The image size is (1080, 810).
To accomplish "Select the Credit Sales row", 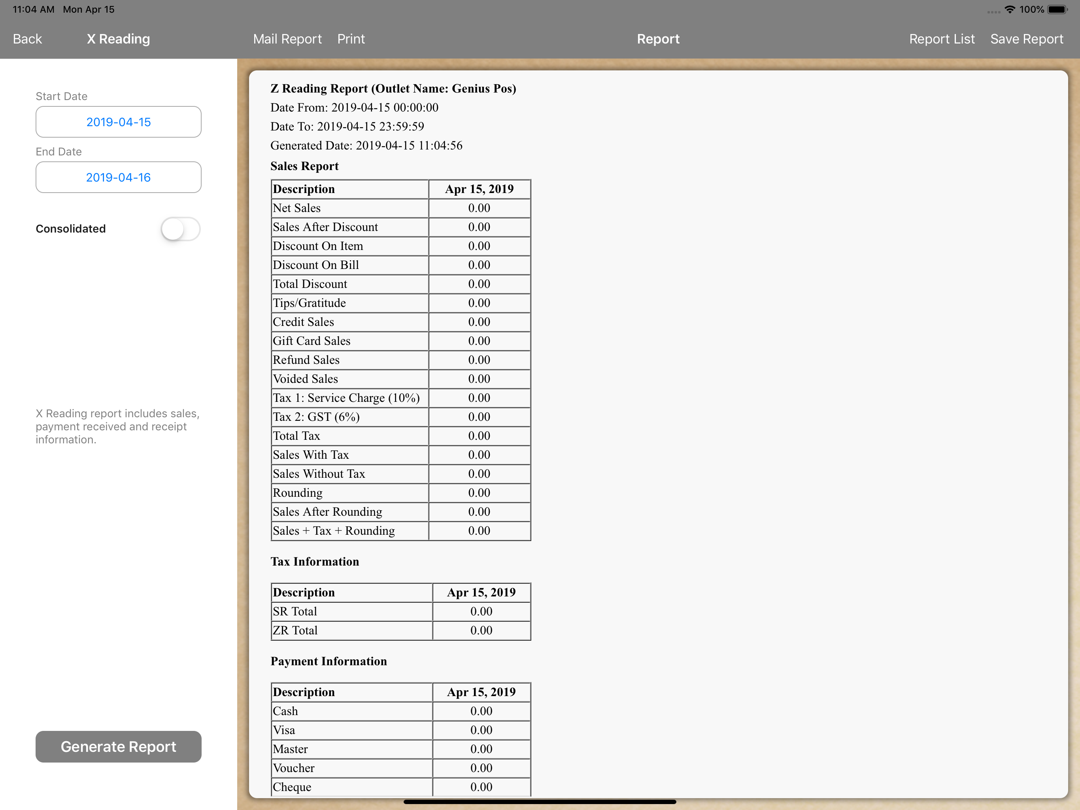I will (x=401, y=322).
